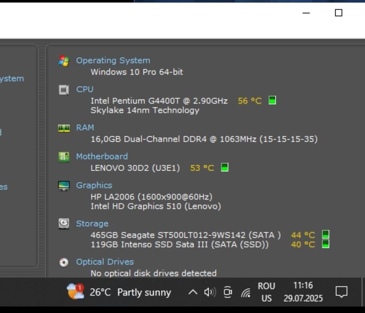
Task: Open the RAM section link
Action: click(85, 127)
